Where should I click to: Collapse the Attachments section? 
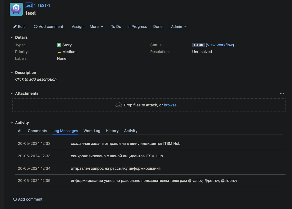12,93
